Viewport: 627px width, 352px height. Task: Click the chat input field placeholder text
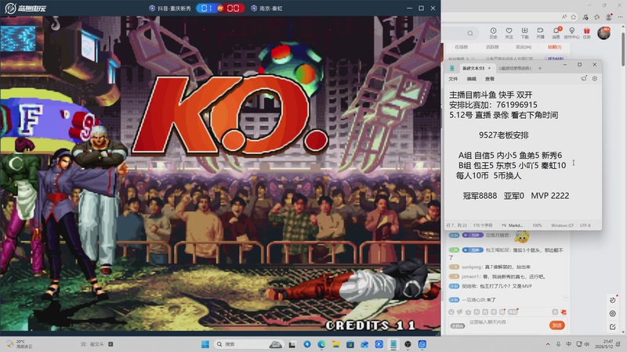pos(487,321)
